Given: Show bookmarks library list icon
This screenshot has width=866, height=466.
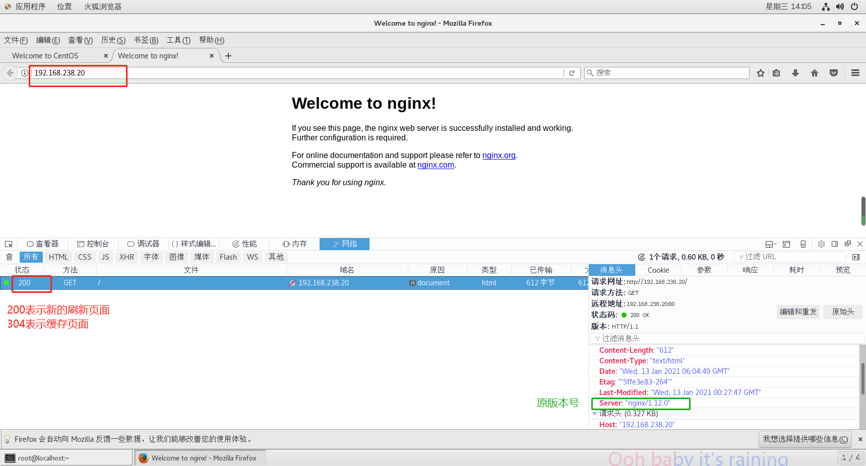Looking at the screenshot, I should [776, 73].
